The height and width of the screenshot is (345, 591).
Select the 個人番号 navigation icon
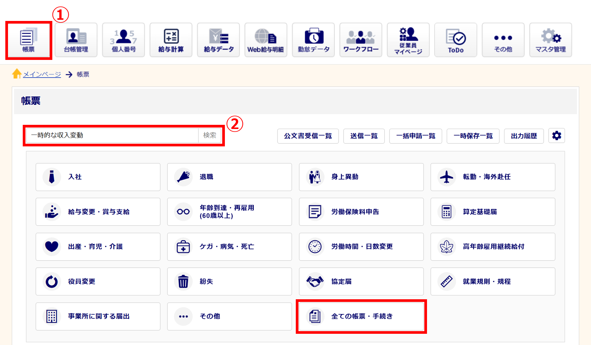[x=124, y=40]
